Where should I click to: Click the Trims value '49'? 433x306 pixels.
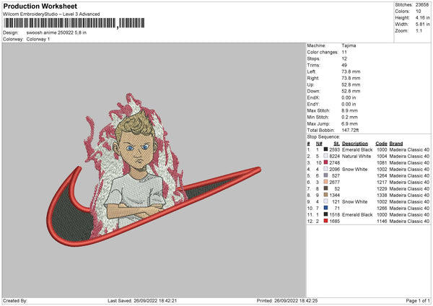click(x=345, y=65)
